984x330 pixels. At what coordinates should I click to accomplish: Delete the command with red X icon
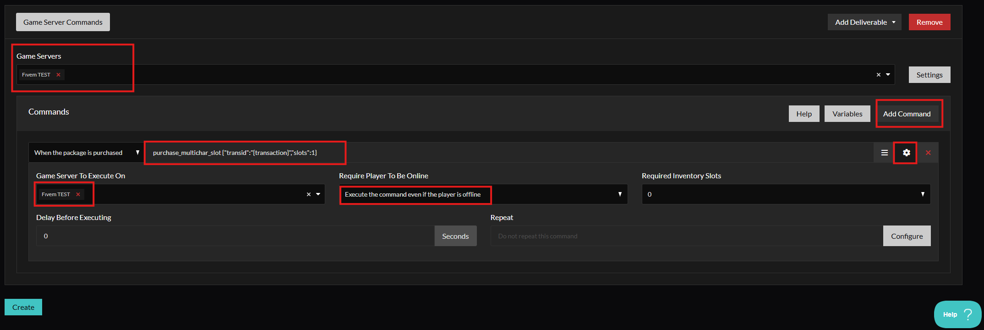pos(928,153)
